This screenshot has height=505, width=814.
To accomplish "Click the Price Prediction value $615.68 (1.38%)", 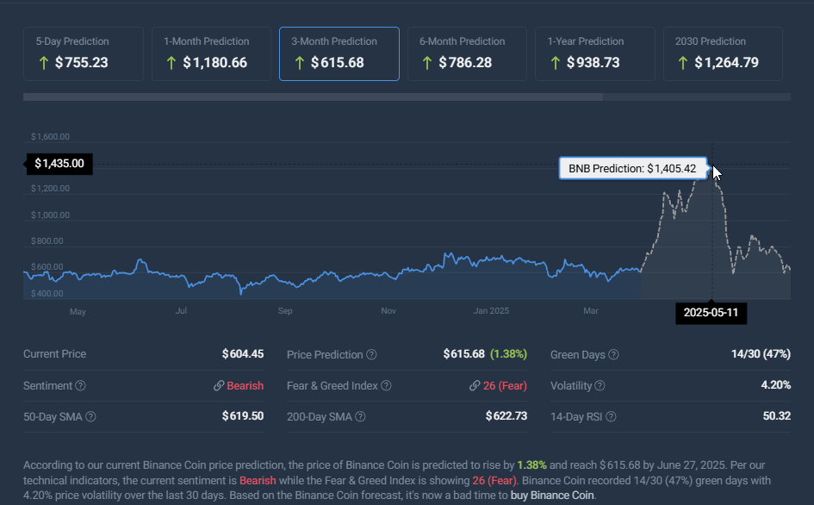I will coord(485,354).
